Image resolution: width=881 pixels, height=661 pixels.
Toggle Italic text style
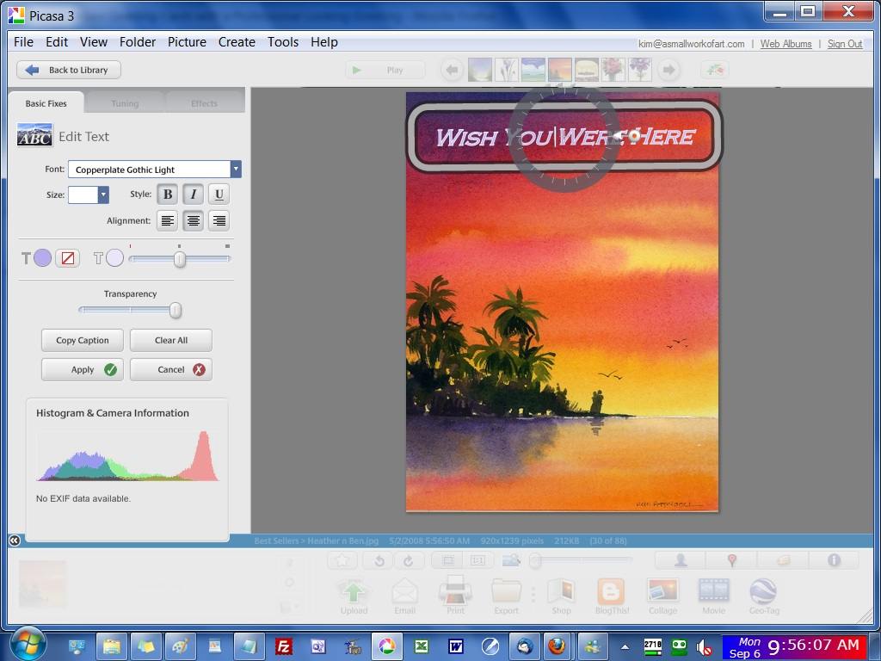pos(194,195)
